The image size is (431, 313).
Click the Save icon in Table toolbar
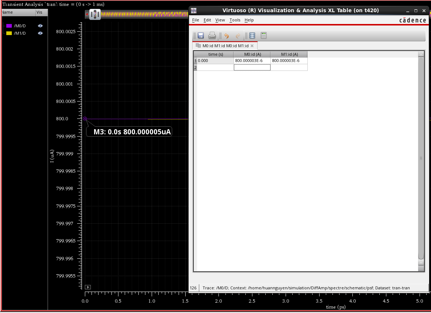[201, 35]
